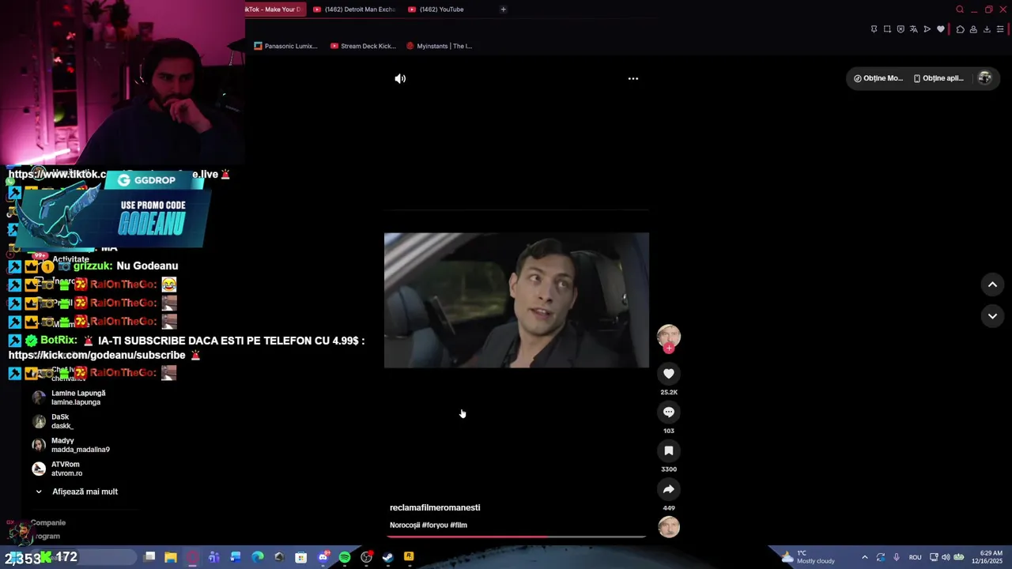The height and width of the screenshot is (569, 1012).
Task: Show hidden system tray icons chevron
Action: point(864,557)
